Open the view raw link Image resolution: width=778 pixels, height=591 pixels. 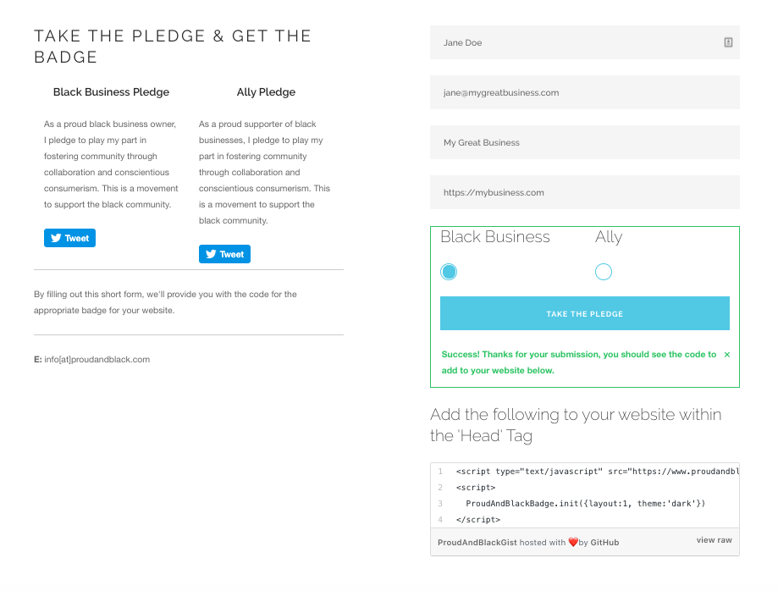pos(714,539)
